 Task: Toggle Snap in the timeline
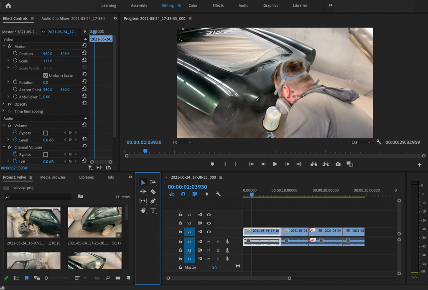183,194
